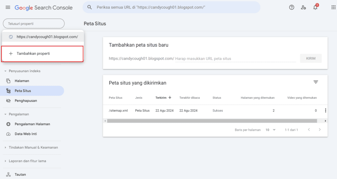This screenshot has height=179, width=337.
Task: Select the https://candycough01.blogspot.com/ property
Action: 43,37
